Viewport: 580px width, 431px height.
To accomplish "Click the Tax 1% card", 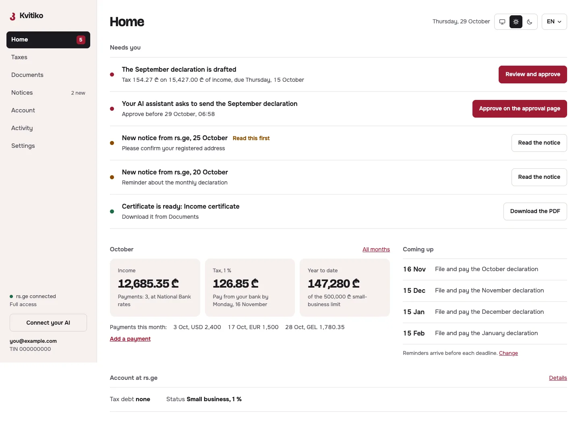I will pos(250,288).
